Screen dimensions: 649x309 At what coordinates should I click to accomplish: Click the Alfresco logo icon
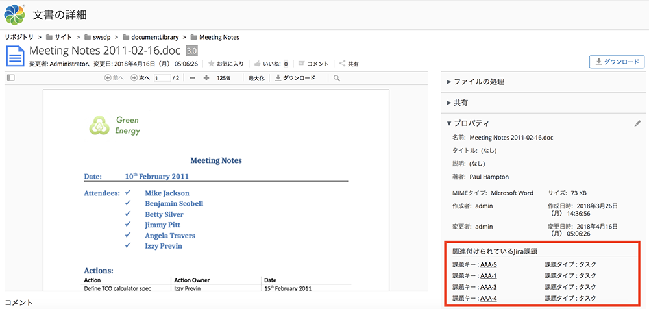coord(15,14)
